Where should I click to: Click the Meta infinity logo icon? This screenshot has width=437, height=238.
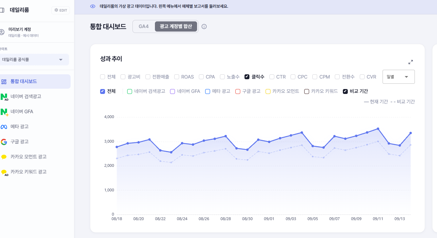tap(4, 127)
